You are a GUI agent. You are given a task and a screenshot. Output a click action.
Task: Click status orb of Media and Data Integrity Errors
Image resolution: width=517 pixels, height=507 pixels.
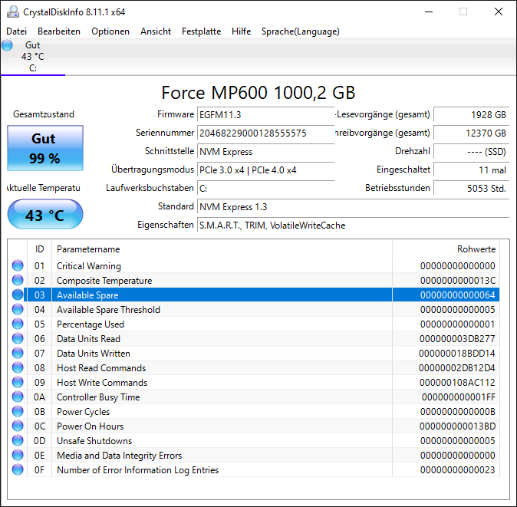[18, 455]
